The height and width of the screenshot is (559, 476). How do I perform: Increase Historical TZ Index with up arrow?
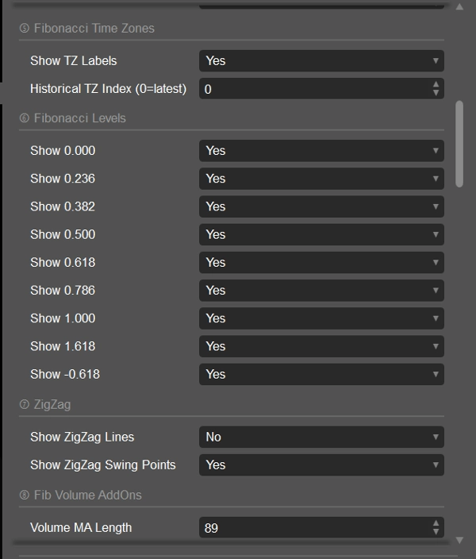[436, 84]
